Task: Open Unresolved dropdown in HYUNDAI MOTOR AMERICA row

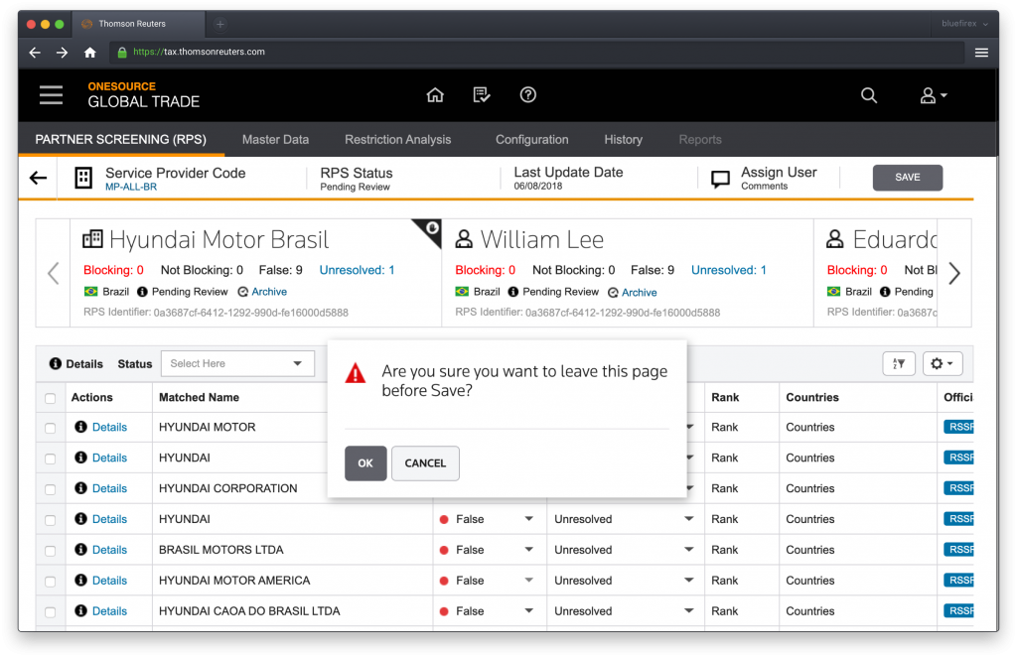Action: click(689, 580)
